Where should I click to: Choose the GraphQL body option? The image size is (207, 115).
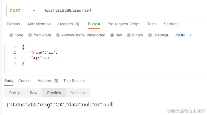click(x=158, y=35)
